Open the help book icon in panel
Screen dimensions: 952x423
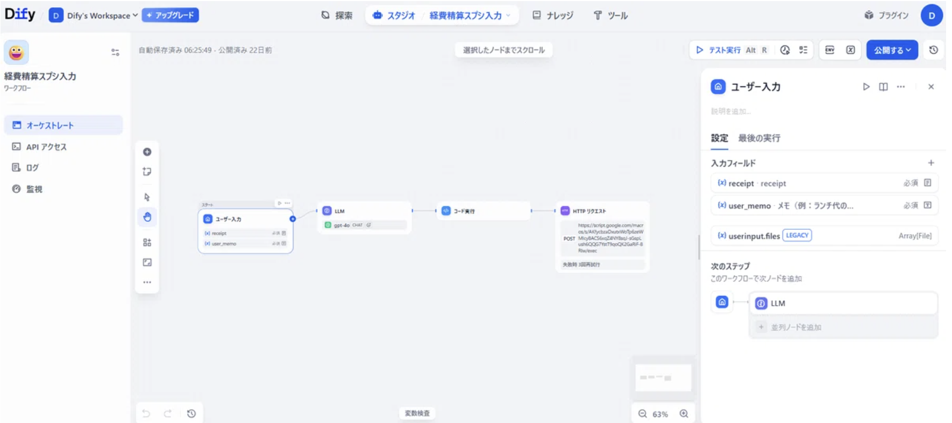(x=883, y=87)
